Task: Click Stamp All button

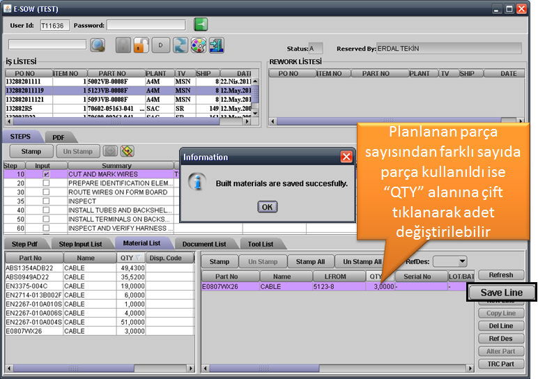Action: coord(310,262)
